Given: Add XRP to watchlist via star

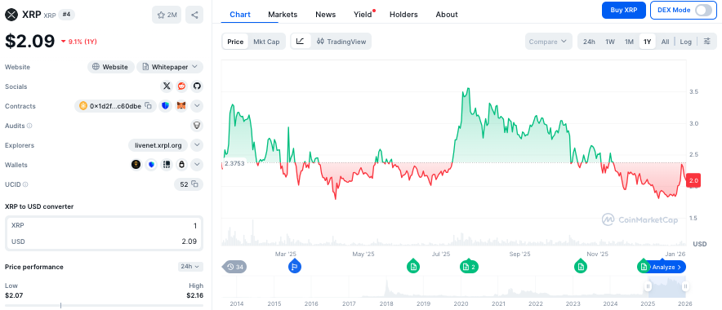Looking at the screenshot, I should 167,15.
